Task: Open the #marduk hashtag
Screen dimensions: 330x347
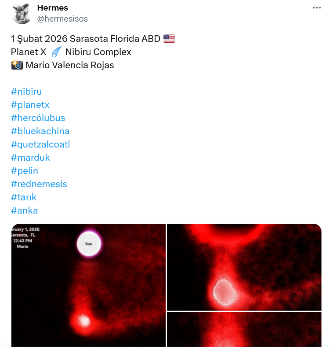Action: click(x=30, y=158)
